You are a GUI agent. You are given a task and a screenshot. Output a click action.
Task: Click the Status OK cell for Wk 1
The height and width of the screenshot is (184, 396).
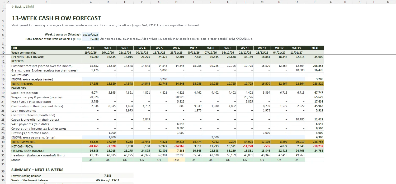[x=91, y=160]
